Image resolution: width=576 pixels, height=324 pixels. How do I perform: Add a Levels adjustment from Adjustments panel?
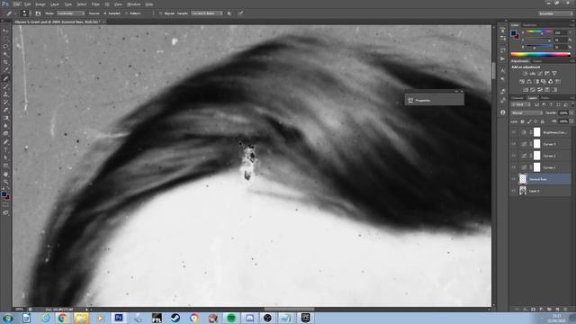pyautogui.click(x=532, y=73)
